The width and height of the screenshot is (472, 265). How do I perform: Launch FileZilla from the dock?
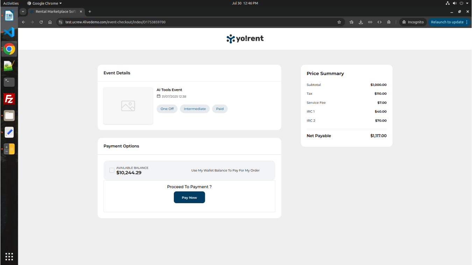pyautogui.click(x=9, y=99)
